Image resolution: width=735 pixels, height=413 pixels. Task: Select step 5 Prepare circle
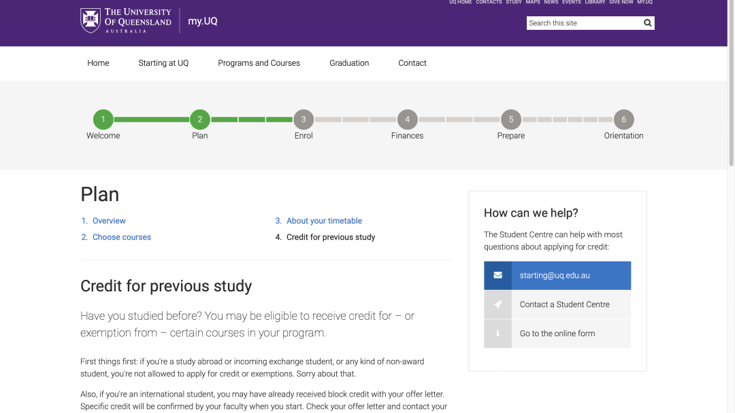[511, 120]
